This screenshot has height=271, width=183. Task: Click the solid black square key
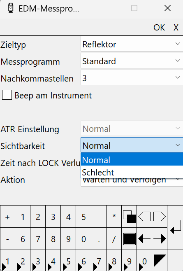(129, 239)
